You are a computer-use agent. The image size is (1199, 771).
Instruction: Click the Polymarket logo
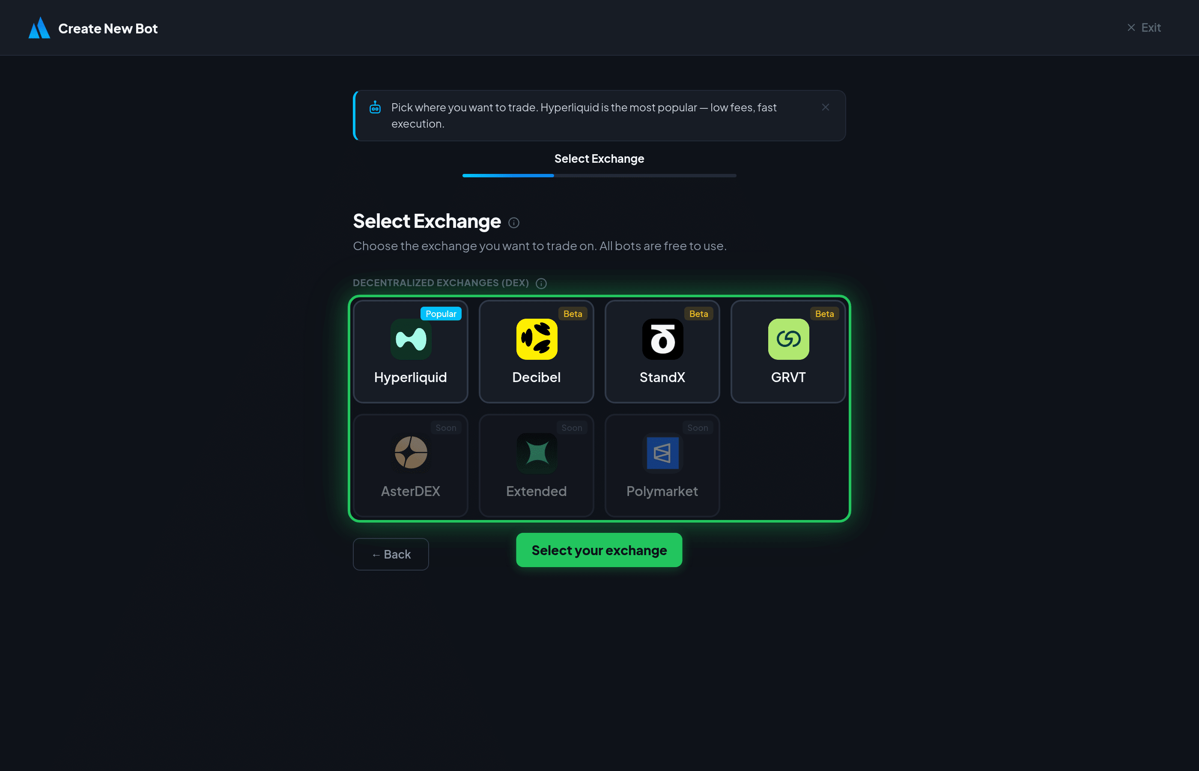[x=662, y=453]
